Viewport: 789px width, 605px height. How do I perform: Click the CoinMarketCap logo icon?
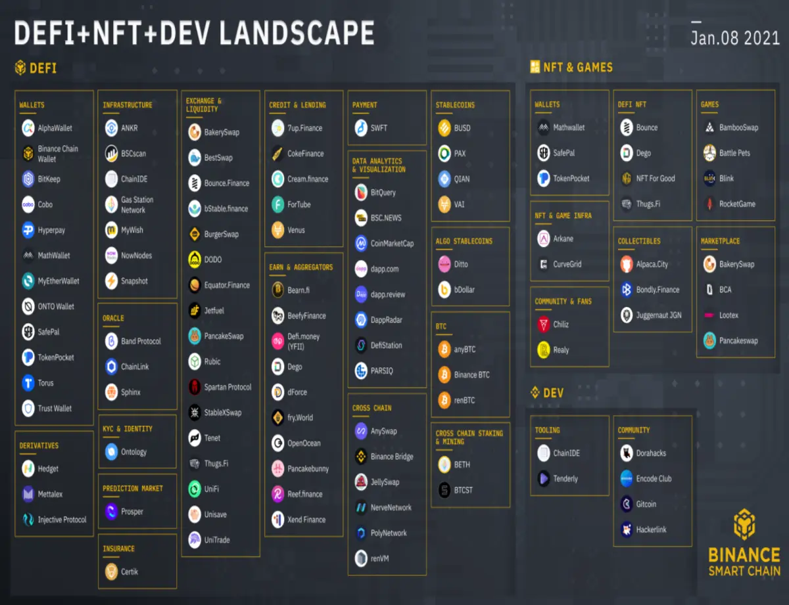point(362,244)
